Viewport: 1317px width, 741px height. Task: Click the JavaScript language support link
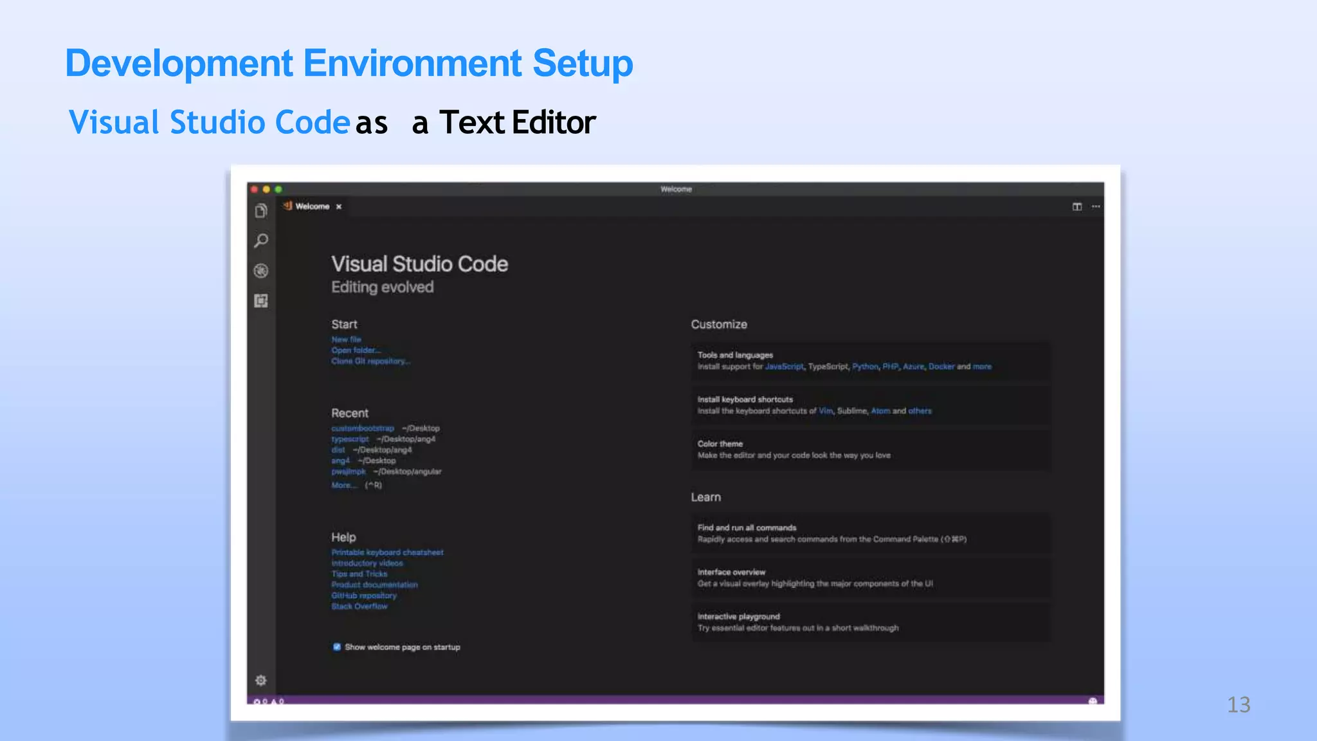(x=784, y=367)
